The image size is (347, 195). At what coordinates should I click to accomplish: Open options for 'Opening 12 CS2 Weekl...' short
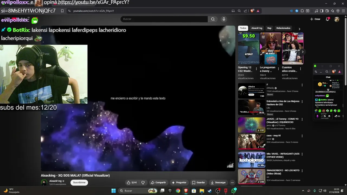pos(256,69)
